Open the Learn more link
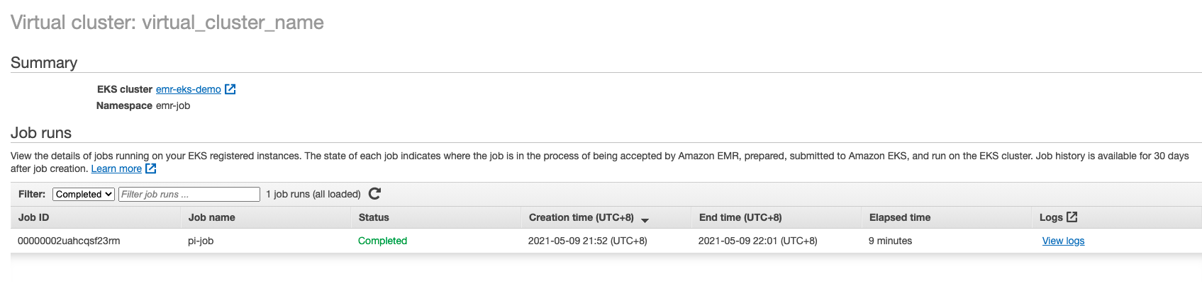The width and height of the screenshot is (1202, 298). click(116, 168)
